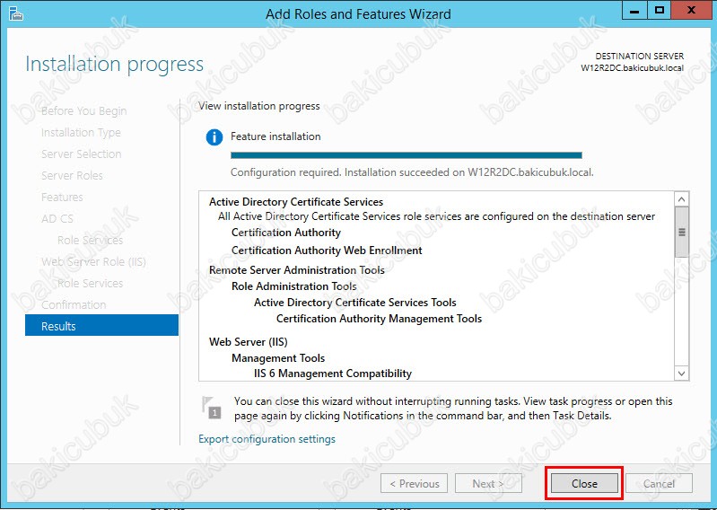Image resolution: width=717 pixels, height=510 pixels.
Task: Click destination server name W12R2DC.bakicubuk.local
Action: tap(632, 68)
